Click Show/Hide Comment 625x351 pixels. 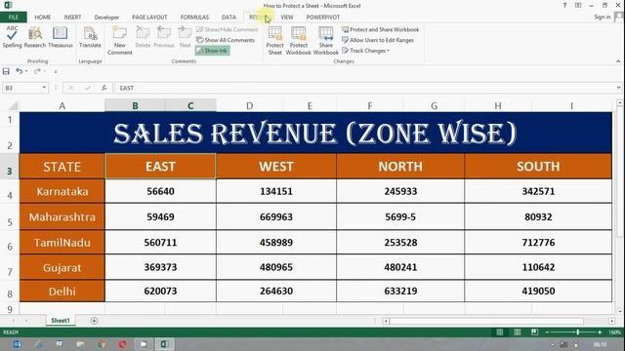coord(228,29)
